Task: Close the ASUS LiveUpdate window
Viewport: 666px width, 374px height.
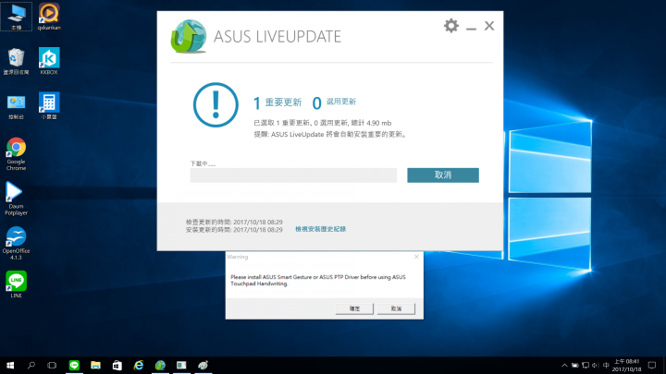Action: 489,26
